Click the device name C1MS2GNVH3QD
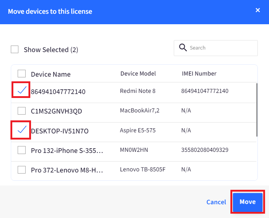The image size is (269, 218). (57, 111)
